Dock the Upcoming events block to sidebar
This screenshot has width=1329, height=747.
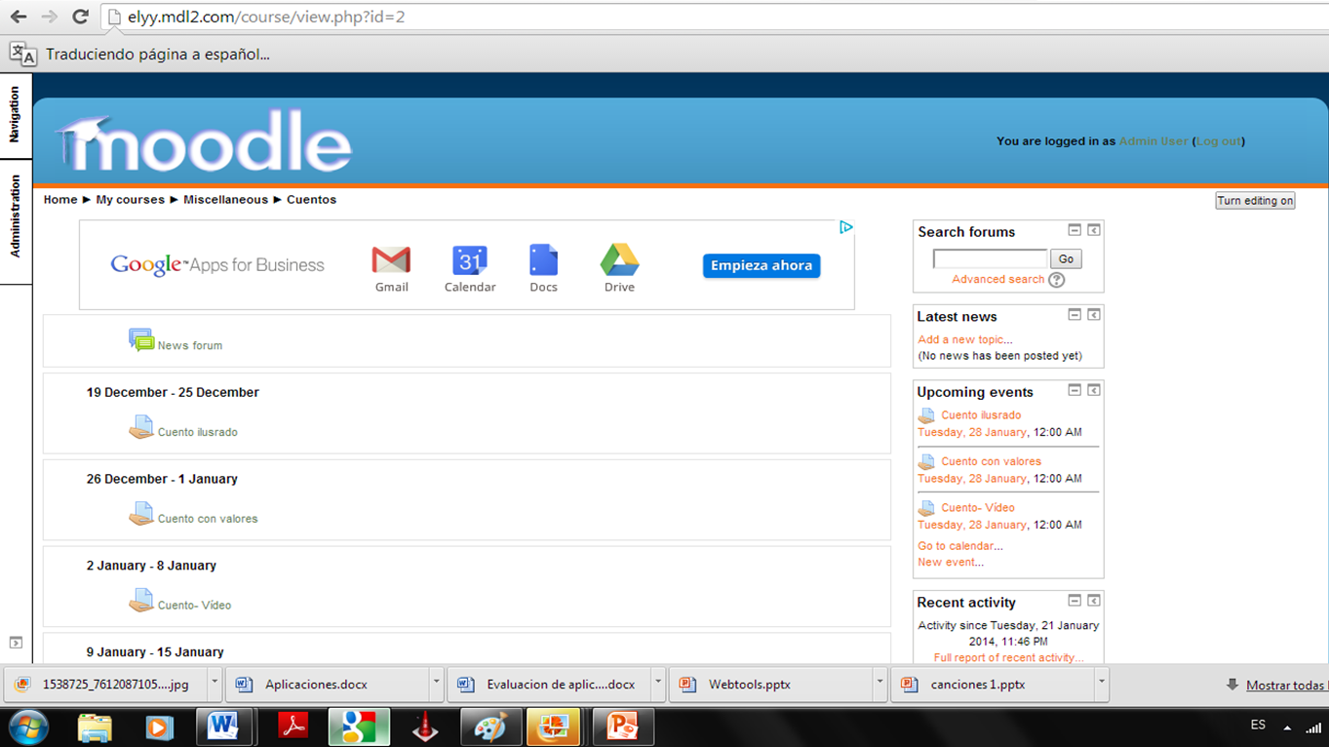tap(1094, 390)
